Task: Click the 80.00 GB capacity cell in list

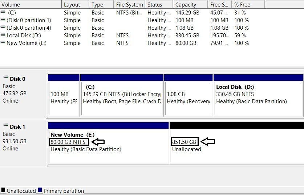Action: [x=186, y=43]
